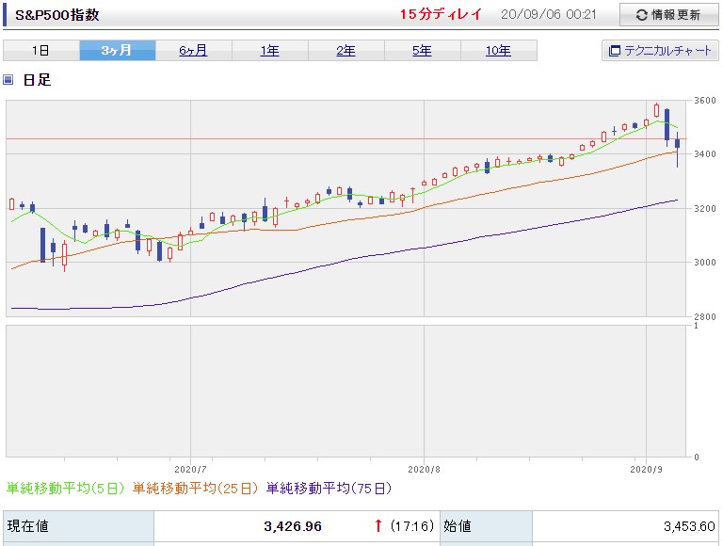Click the 2020/9 axis label
Image resolution: width=723 pixels, height=546 pixels.
coord(646,470)
